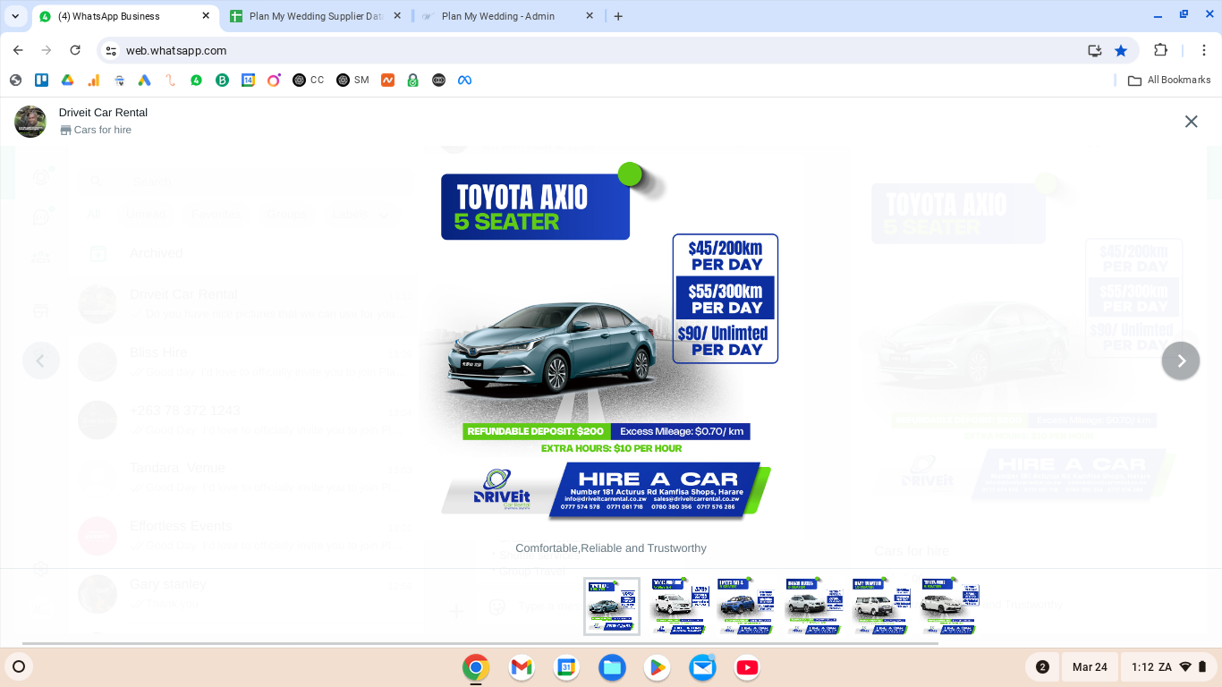1222x687 pixels.
Task: Go to the previous catalog image
Action: tap(40, 360)
